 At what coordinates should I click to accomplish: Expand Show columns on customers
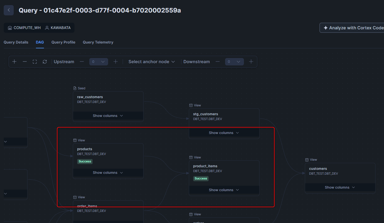(x=340, y=187)
